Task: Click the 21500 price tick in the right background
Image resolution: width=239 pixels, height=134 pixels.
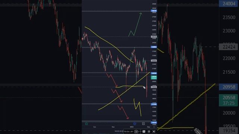Action: pos(229,72)
